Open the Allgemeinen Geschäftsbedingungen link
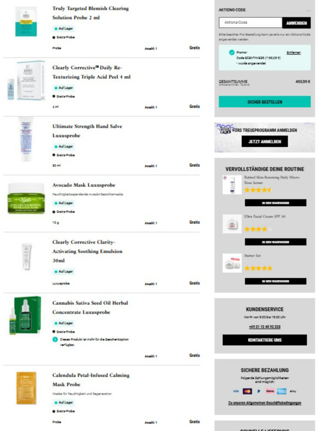The image size is (317, 431). [x=265, y=403]
